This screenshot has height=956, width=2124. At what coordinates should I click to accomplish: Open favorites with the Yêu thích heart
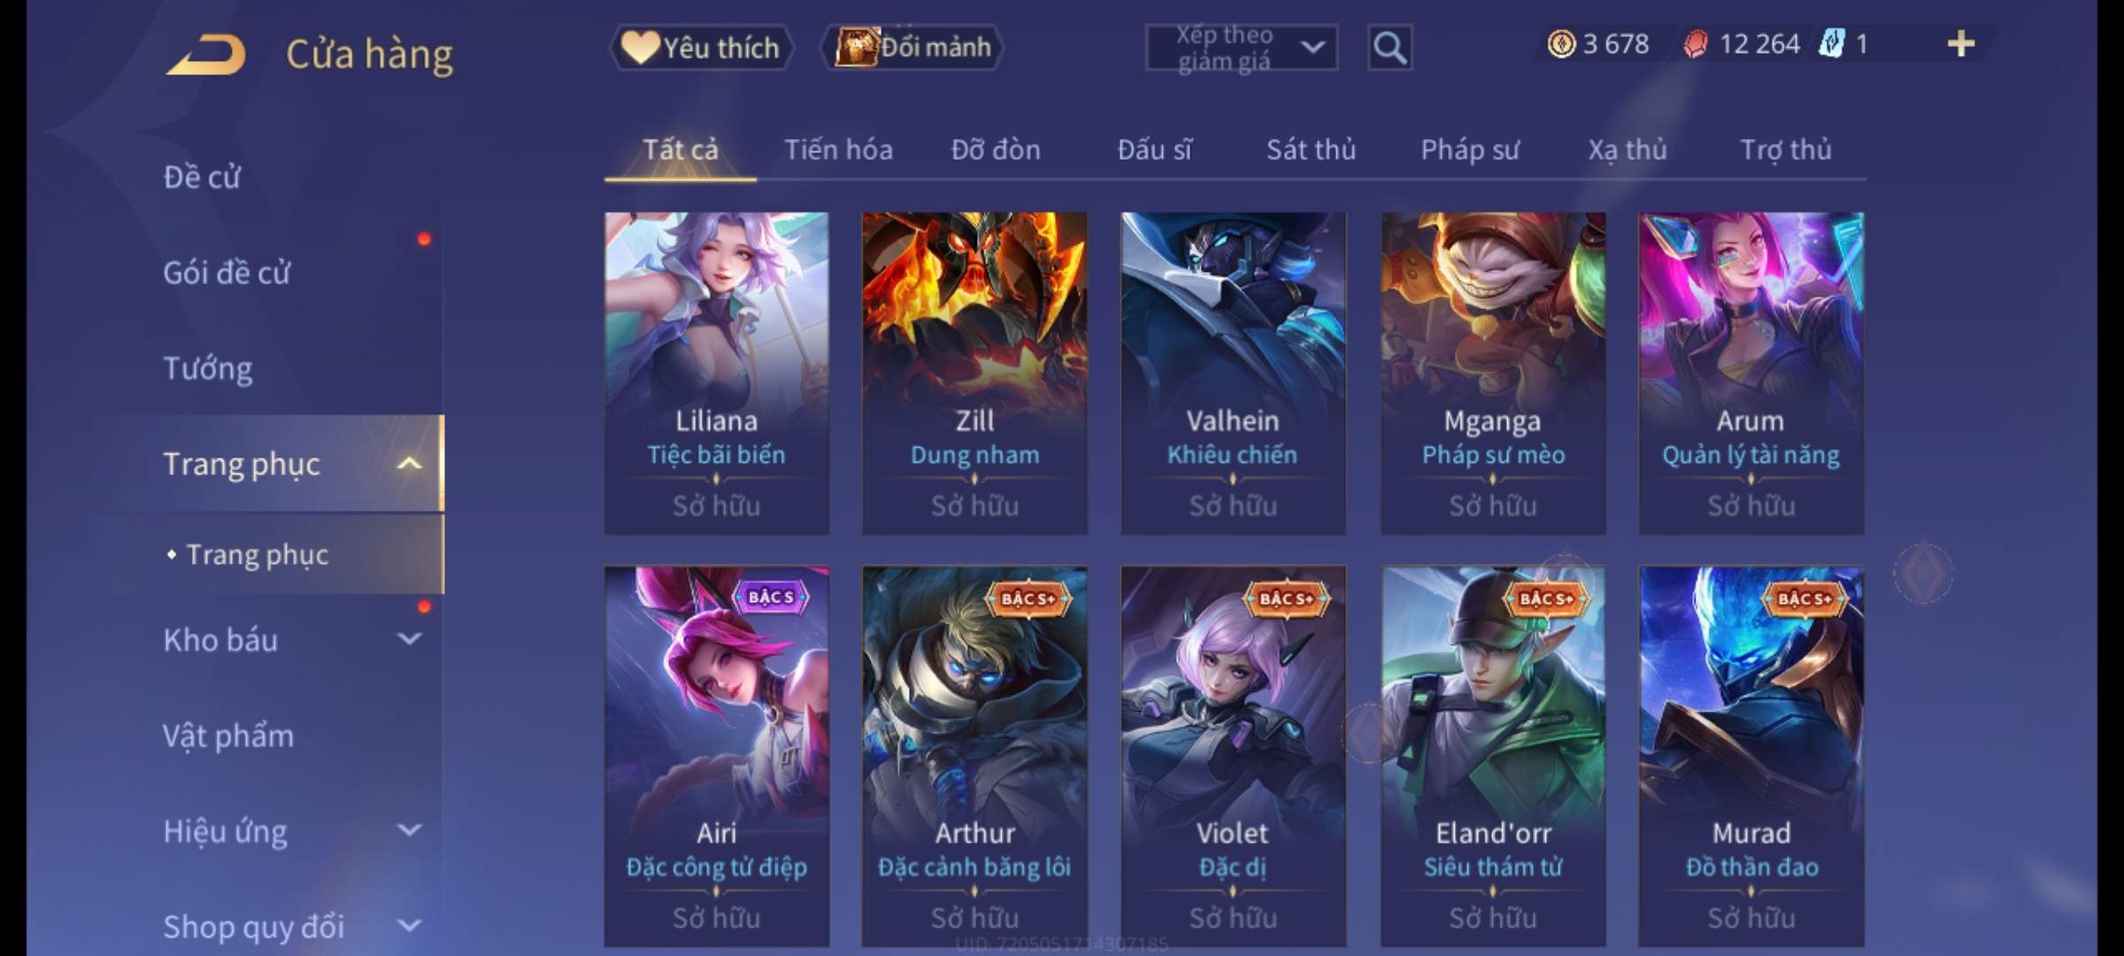coord(701,48)
